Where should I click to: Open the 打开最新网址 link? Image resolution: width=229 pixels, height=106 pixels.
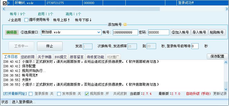point(15,94)
